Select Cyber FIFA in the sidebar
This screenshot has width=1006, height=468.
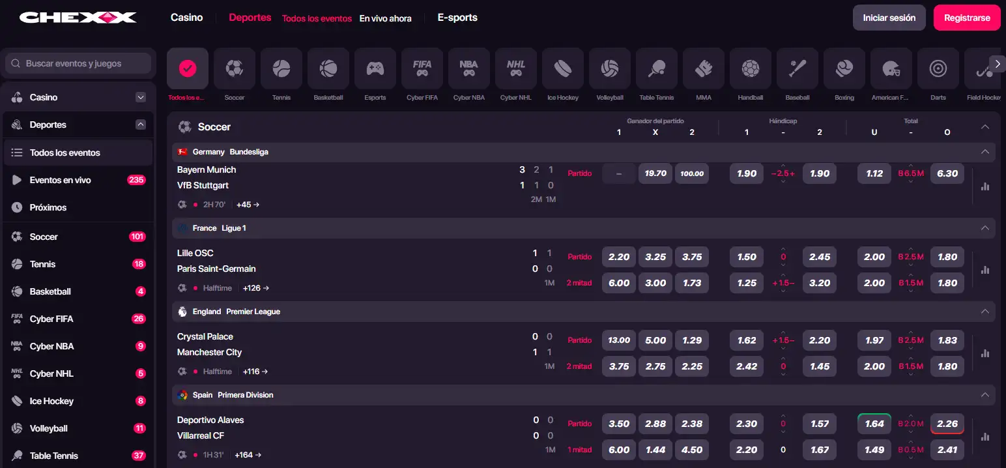click(78, 319)
